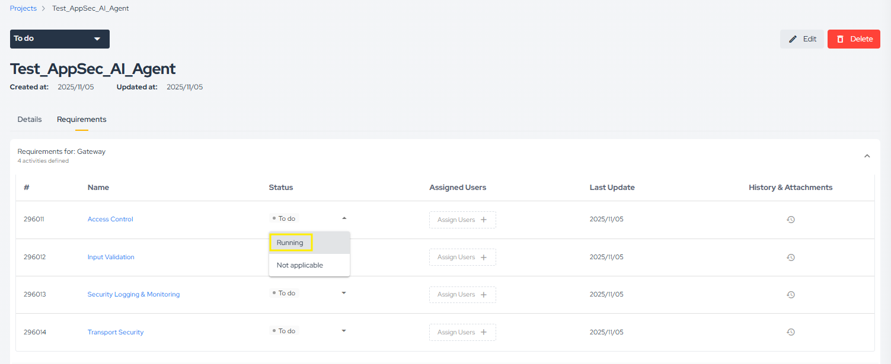891x364 pixels.
Task: Open the project status To do dropdown
Action: pos(59,39)
